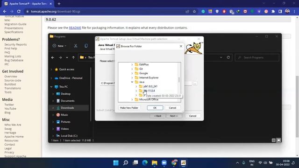Expand the EditPlus folder node
The width and height of the screenshot is (299, 168).
click(132, 64)
